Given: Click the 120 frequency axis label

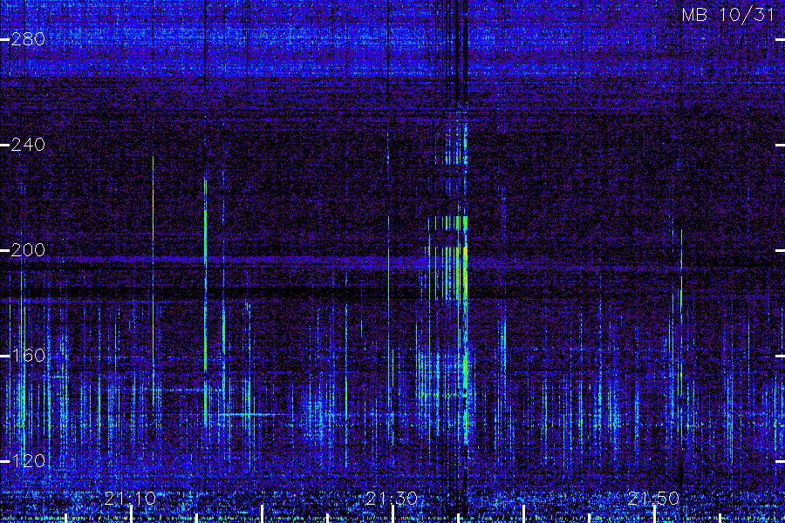Looking at the screenshot, I should click(x=28, y=461).
